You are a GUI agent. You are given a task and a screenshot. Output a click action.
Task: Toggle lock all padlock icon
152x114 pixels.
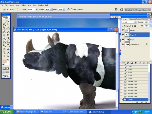pyautogui.click(x=135, y=26)
